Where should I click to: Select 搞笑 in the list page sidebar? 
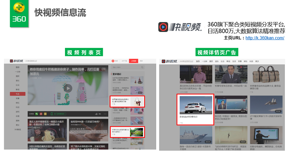tap(18, 76)
